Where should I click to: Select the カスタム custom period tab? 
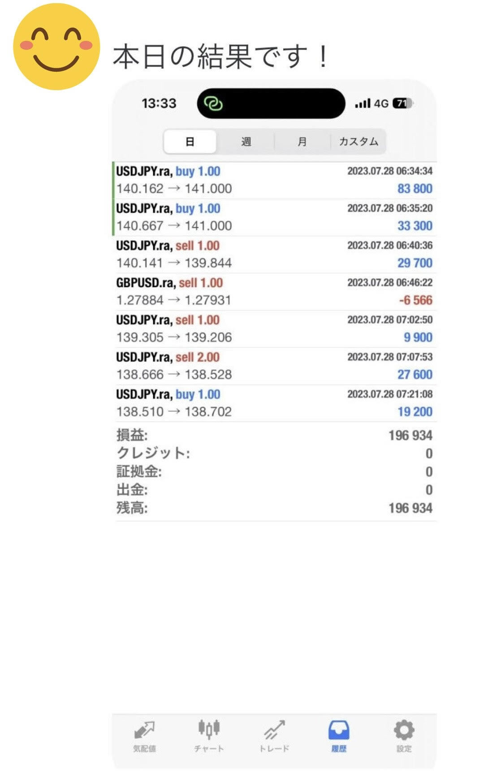pos(359,142)
